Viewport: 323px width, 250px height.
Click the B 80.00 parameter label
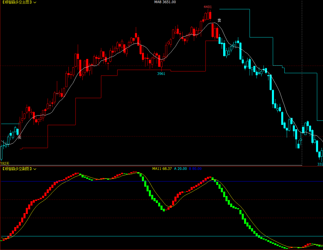pyautogui.click(x=195, y=169)
